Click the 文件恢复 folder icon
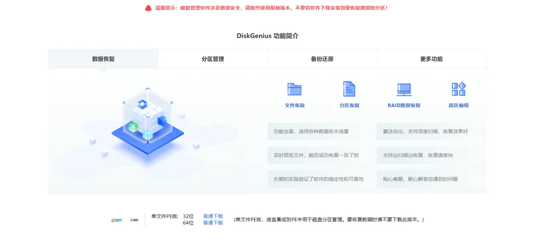 click(x=294, y=89)
